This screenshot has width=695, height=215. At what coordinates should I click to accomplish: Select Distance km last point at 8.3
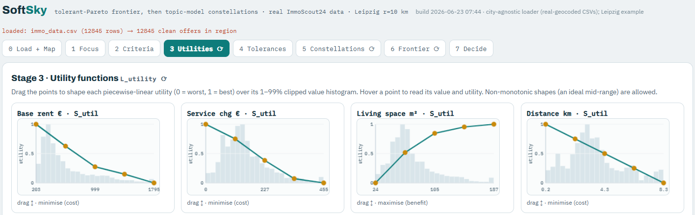pyautogui.click(x=663, y=183)
